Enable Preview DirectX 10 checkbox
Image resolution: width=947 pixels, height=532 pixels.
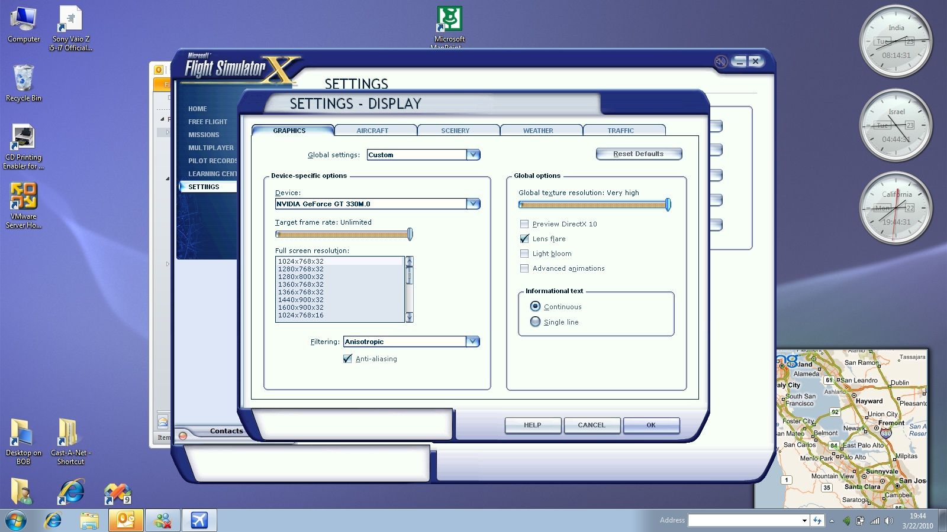coord(524,224)
